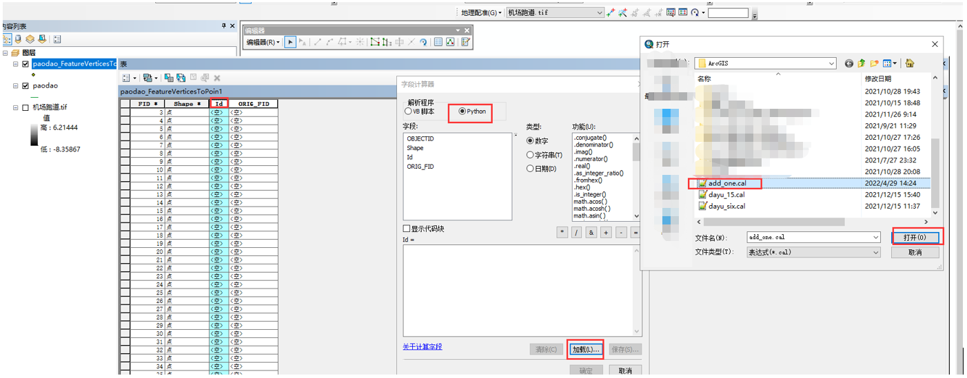Select ORIG_FID in the field list
Viewport: 967px width, 378px height.
tap(420, 167)
